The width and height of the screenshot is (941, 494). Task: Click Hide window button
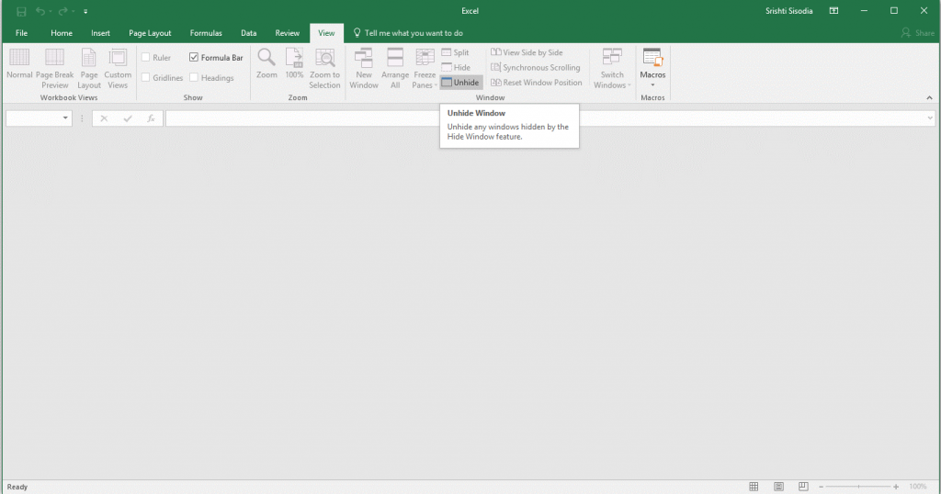456,68
